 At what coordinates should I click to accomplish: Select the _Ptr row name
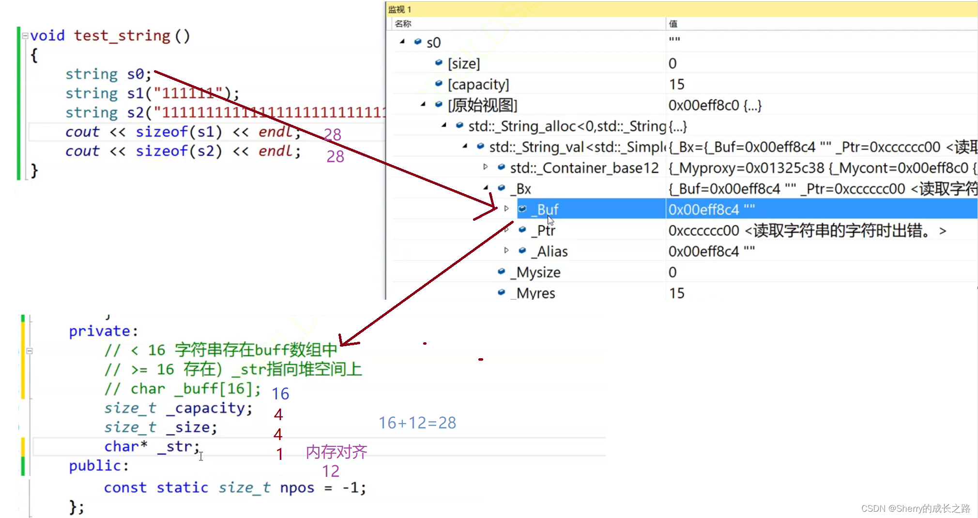pyautogui.click(x=543, y=230)
